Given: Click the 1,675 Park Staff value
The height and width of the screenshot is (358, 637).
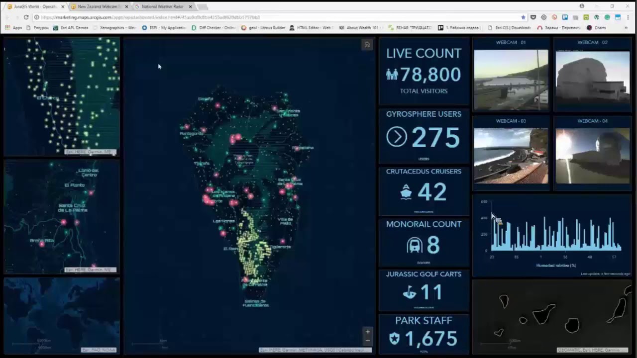Looking at the screenshot, I should pyautogui.click(x=431, y=339).
